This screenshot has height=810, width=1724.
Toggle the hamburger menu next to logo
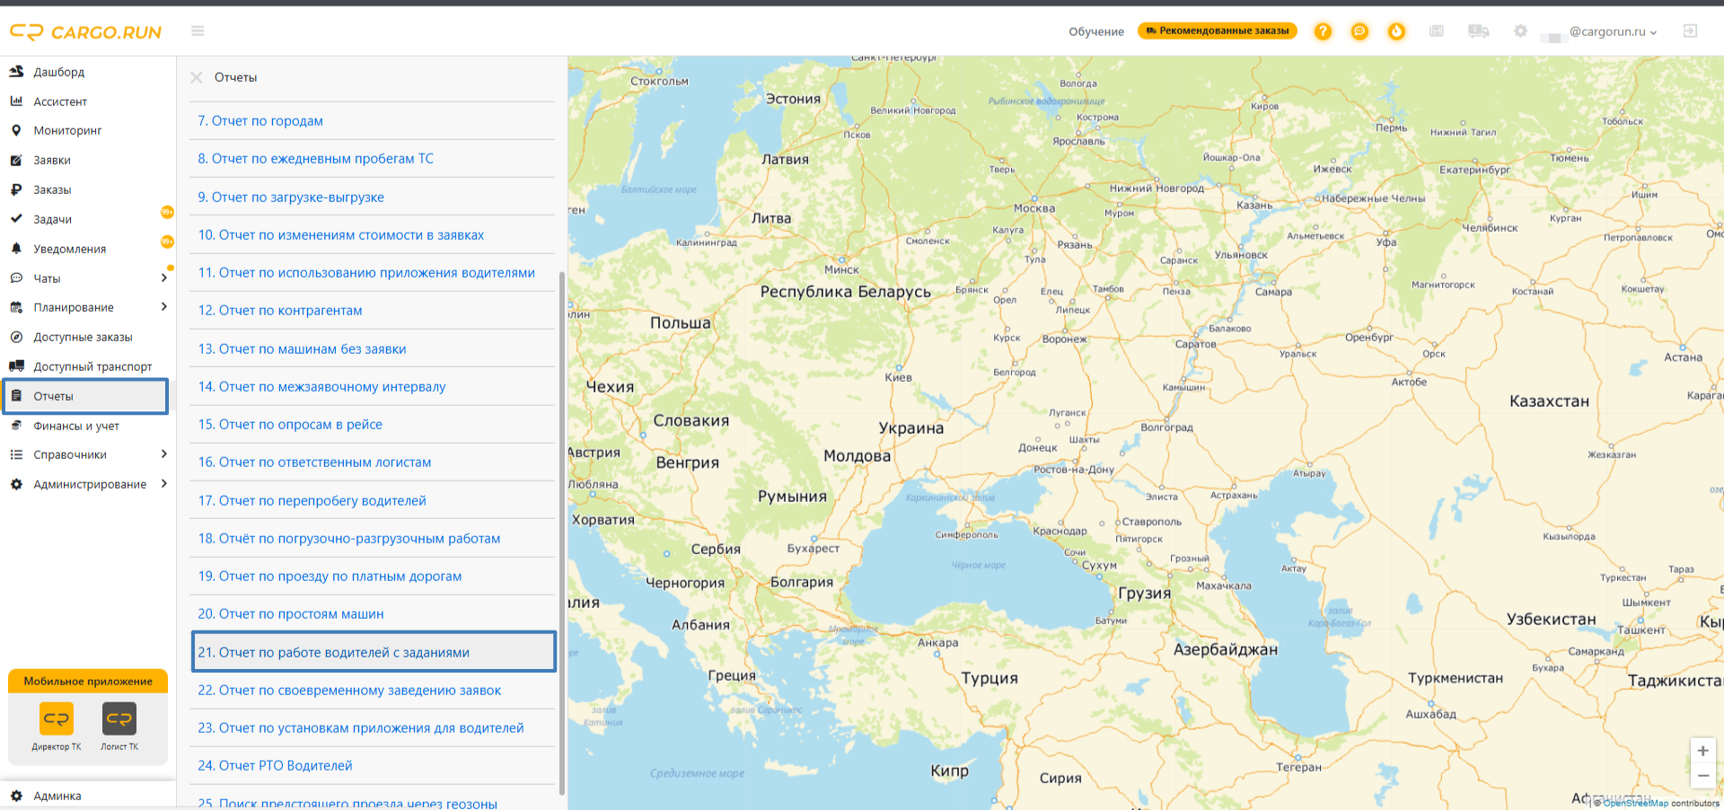coord(198,31)
